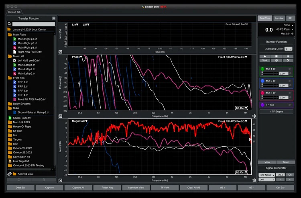
Task: Open the Pink Noise signal type dropdown
Action: 268,175
